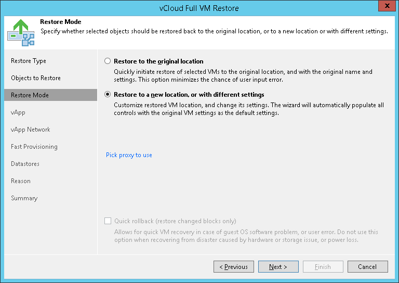Select the Reason step

coord(21,181)
